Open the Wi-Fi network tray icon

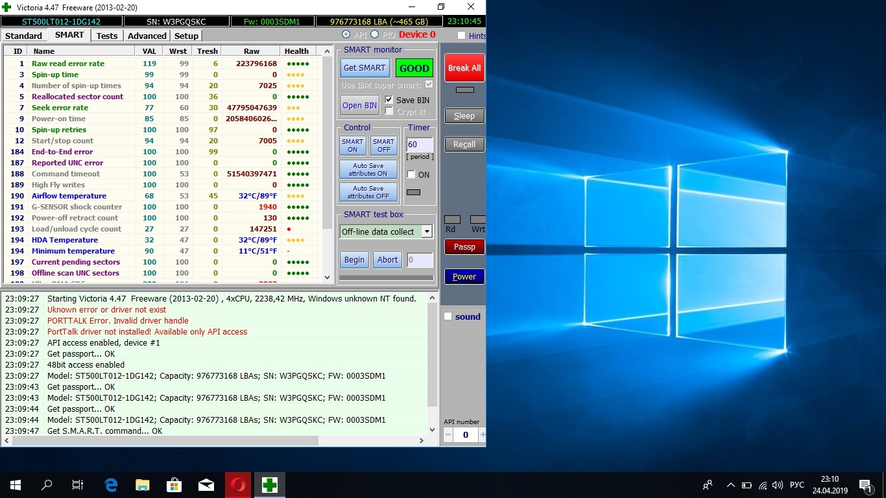(x=762, y=485)
